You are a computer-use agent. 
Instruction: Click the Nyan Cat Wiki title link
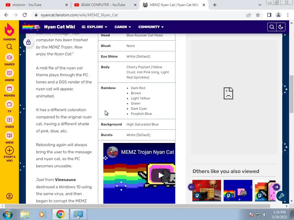[60, 27]
